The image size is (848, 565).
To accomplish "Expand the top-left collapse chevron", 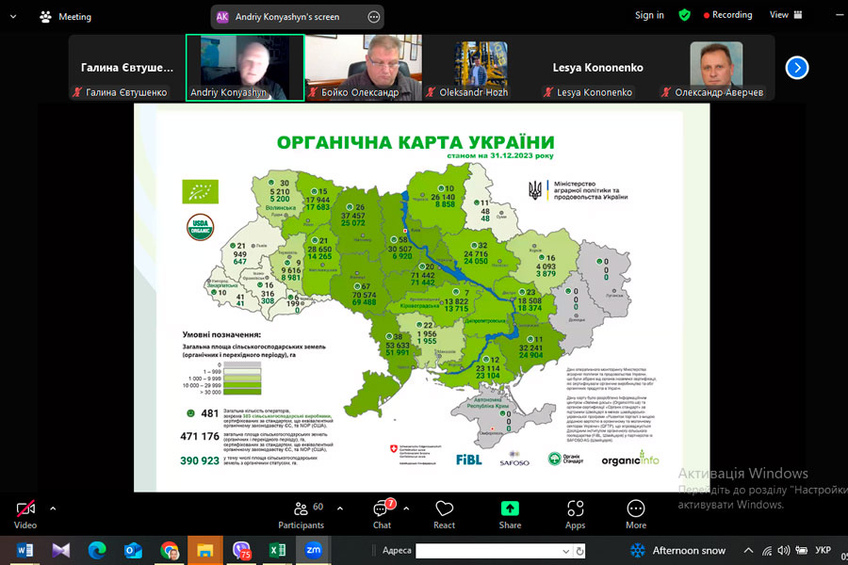I will coord(13,17).
